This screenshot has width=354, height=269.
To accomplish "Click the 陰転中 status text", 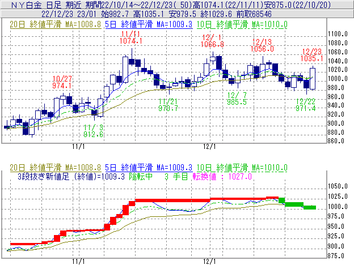I will (141, 176).
